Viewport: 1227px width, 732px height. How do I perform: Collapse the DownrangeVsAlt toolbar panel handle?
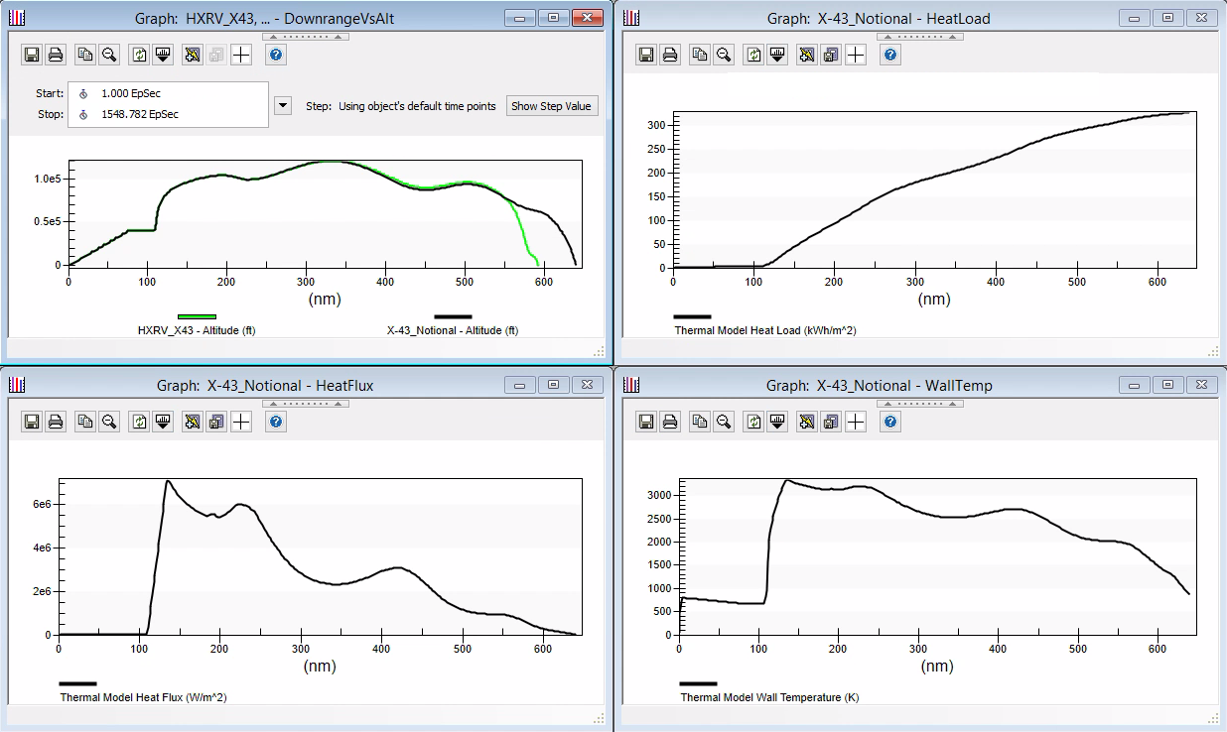point(305,37)
